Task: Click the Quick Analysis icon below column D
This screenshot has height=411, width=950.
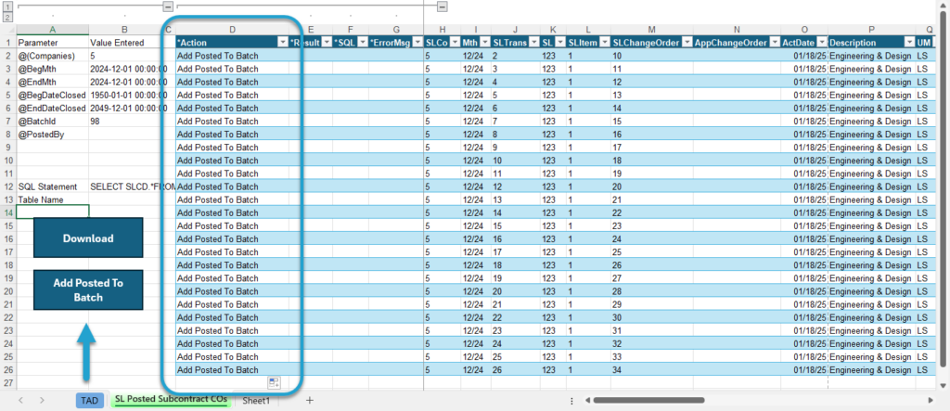Action: coord(274,382)
